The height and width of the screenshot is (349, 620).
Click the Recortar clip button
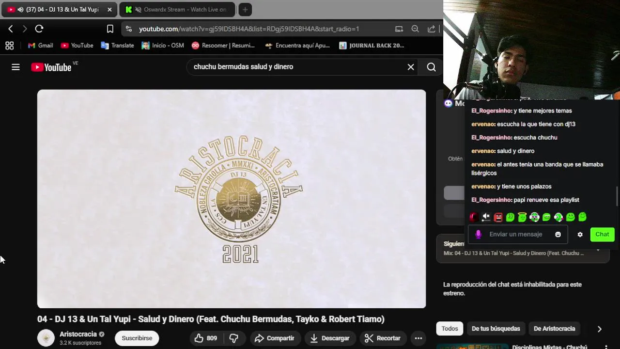pyautogui.click(x=383, y=338)
